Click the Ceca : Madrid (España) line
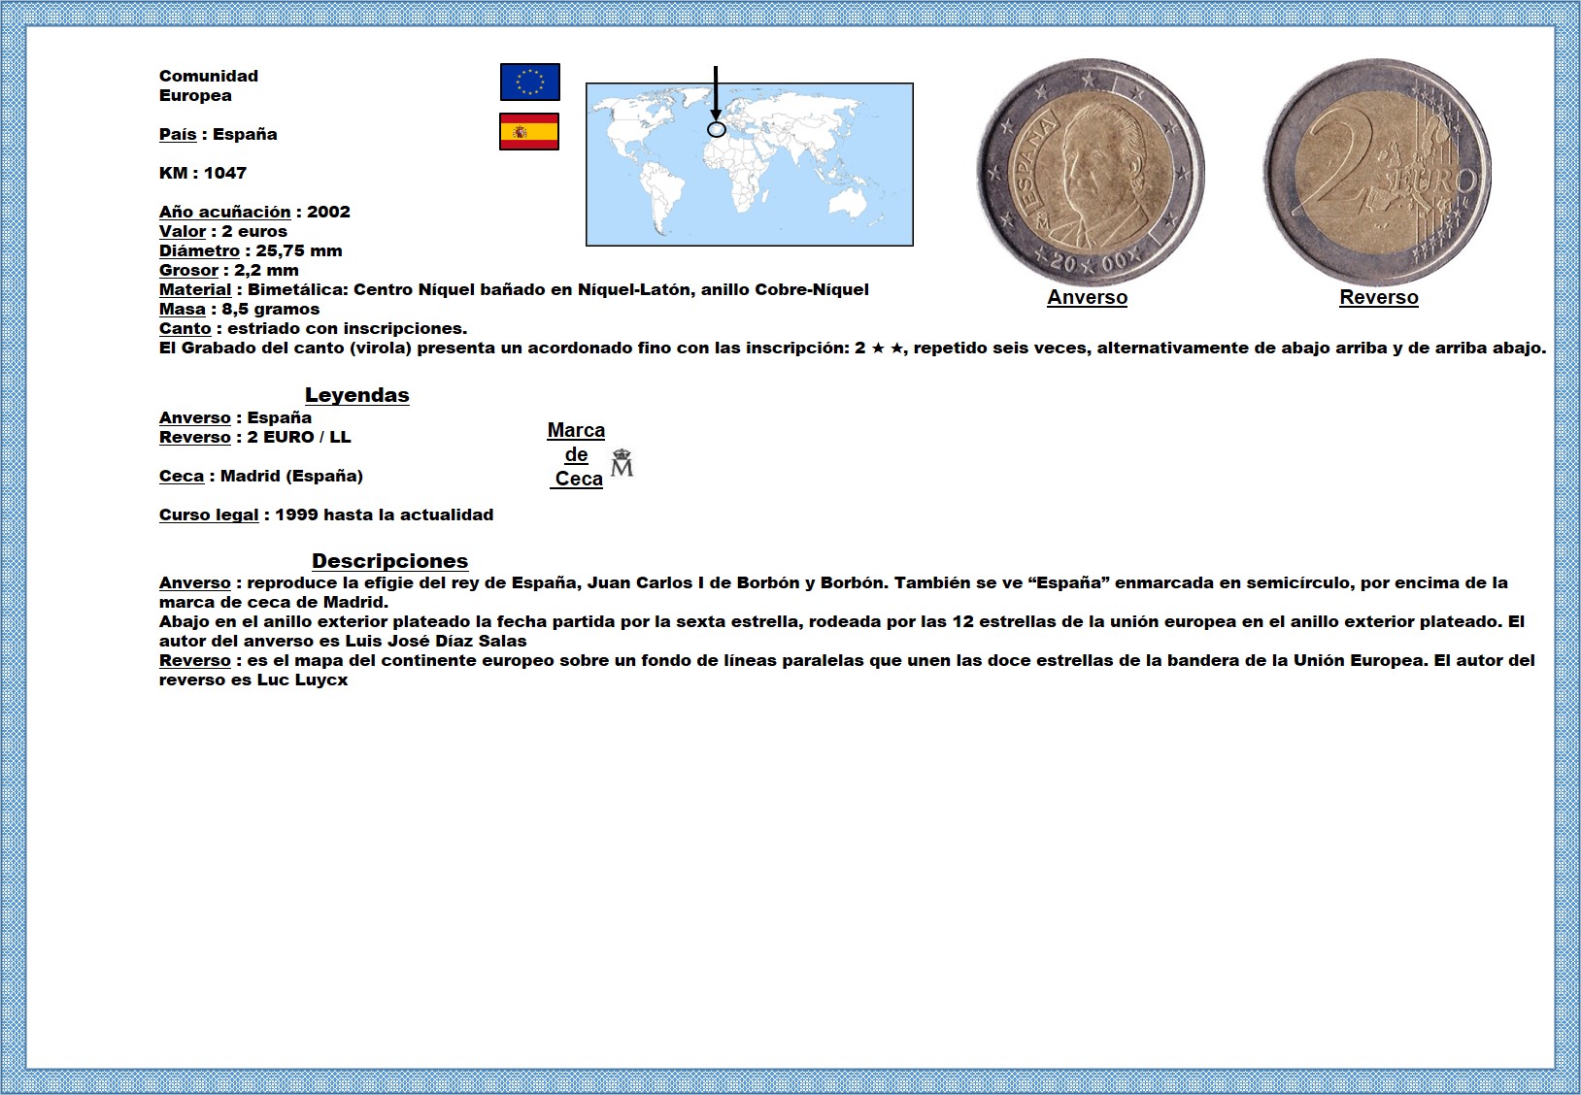The image size is (1581, 1095). pyautogui.click(x=261, y=476)
